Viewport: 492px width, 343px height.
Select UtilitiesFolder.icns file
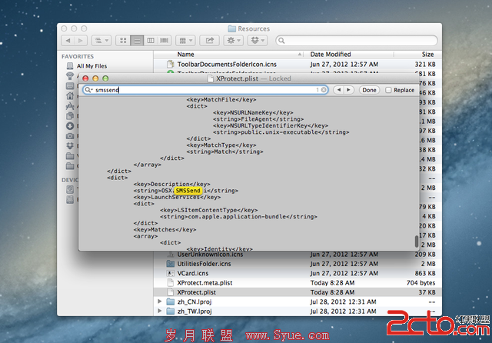coord(204,264)
